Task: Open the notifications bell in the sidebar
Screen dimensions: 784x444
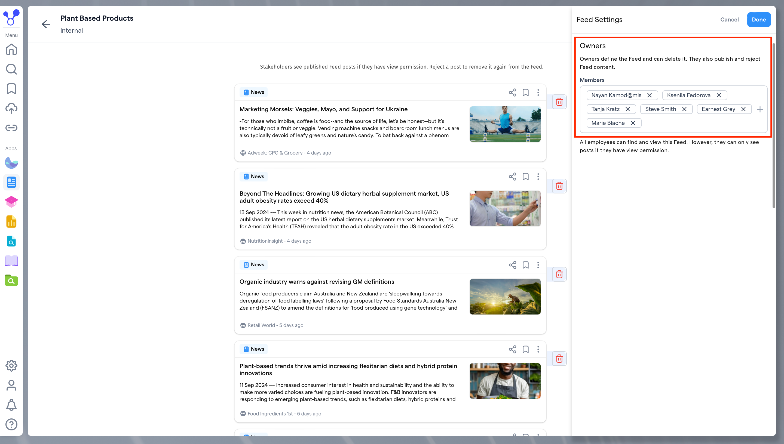Action: tap(11, 405)
